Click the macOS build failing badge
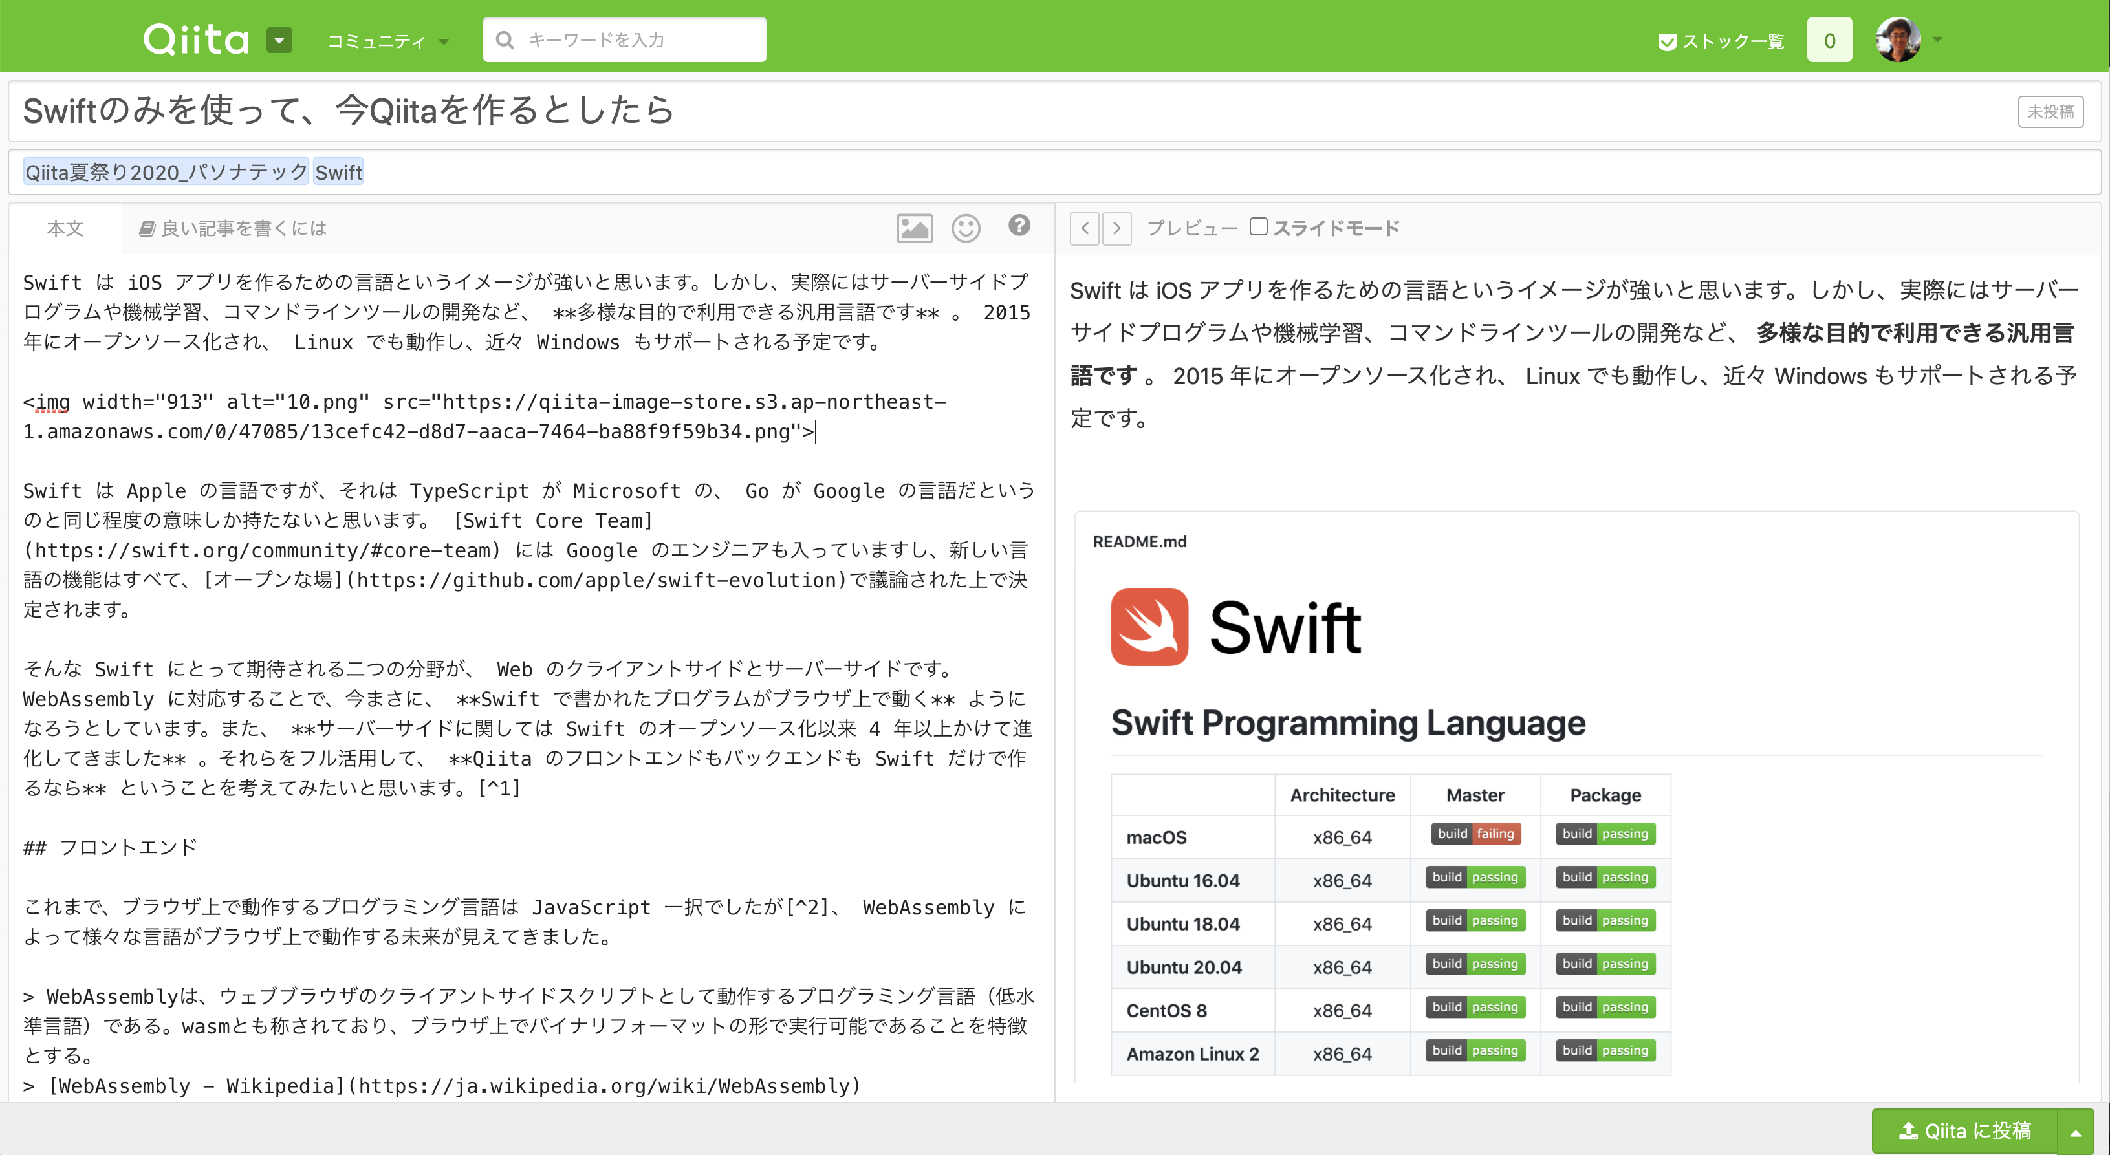The height and width of the screenshot is (1155, 2110). pyautogui.click(x=1476, y=834)
